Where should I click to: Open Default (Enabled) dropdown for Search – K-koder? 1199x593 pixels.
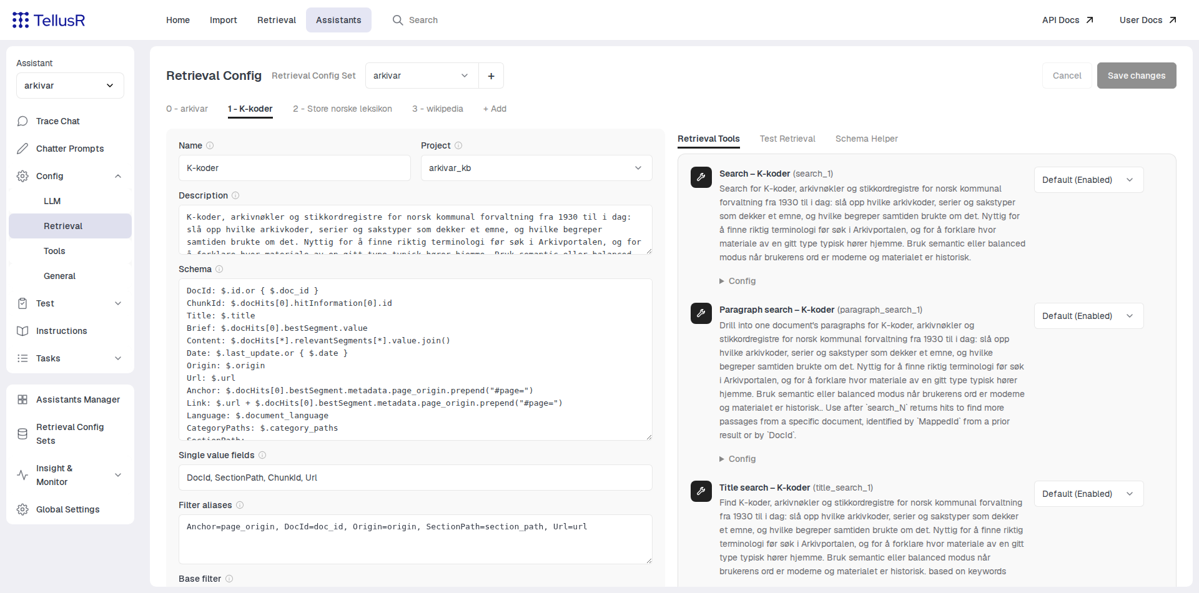1089,180
